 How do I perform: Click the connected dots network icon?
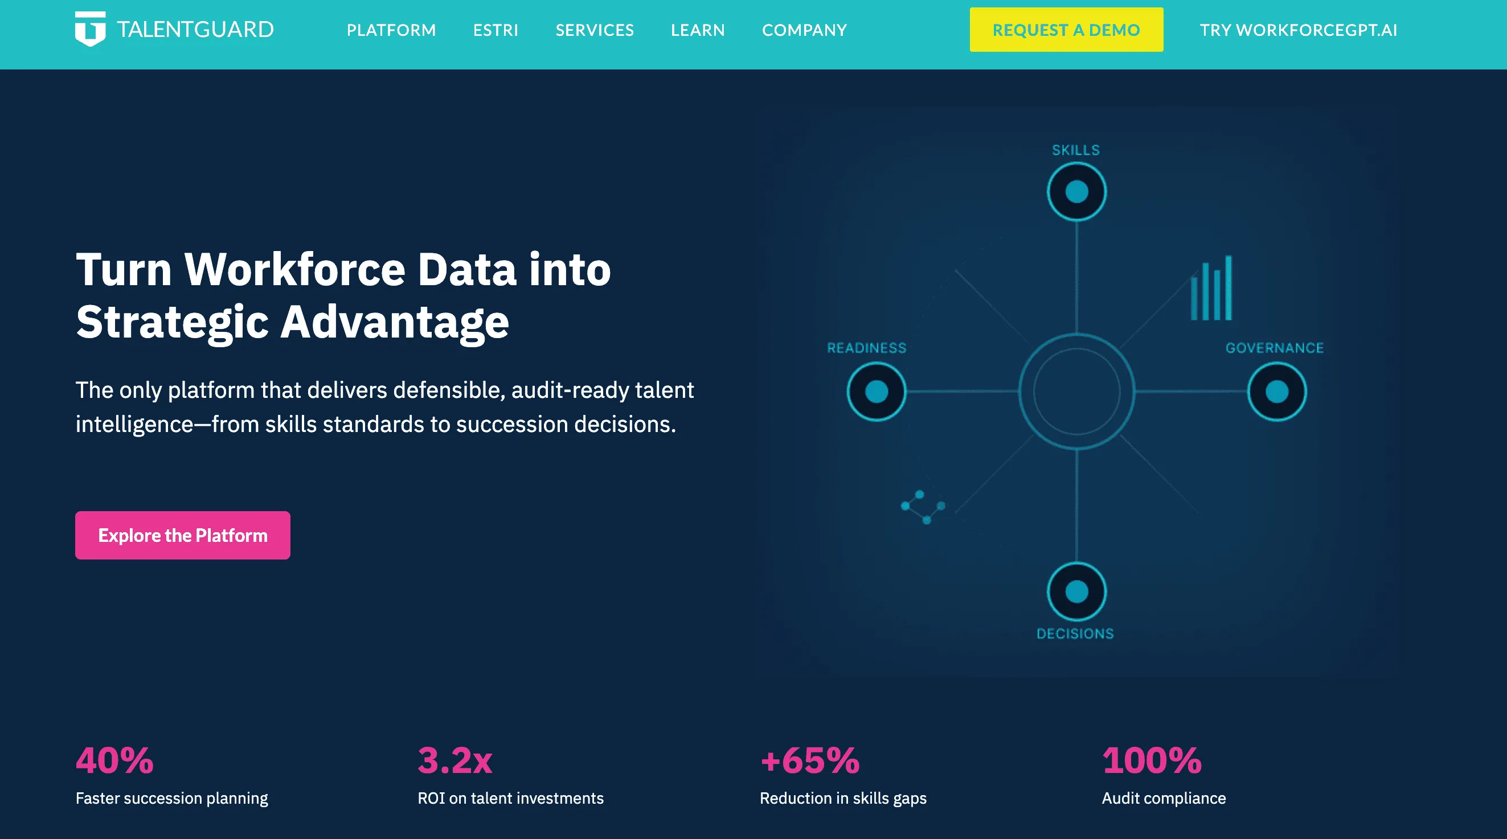click(923, 507)
